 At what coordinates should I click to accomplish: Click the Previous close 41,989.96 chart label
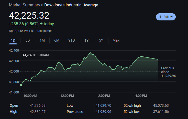click(x=168, y=72)
